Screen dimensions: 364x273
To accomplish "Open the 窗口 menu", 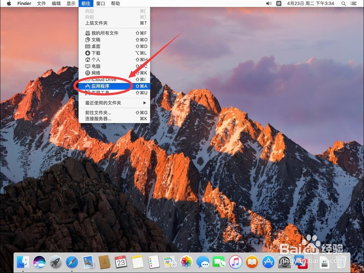I will click(100, 3).
